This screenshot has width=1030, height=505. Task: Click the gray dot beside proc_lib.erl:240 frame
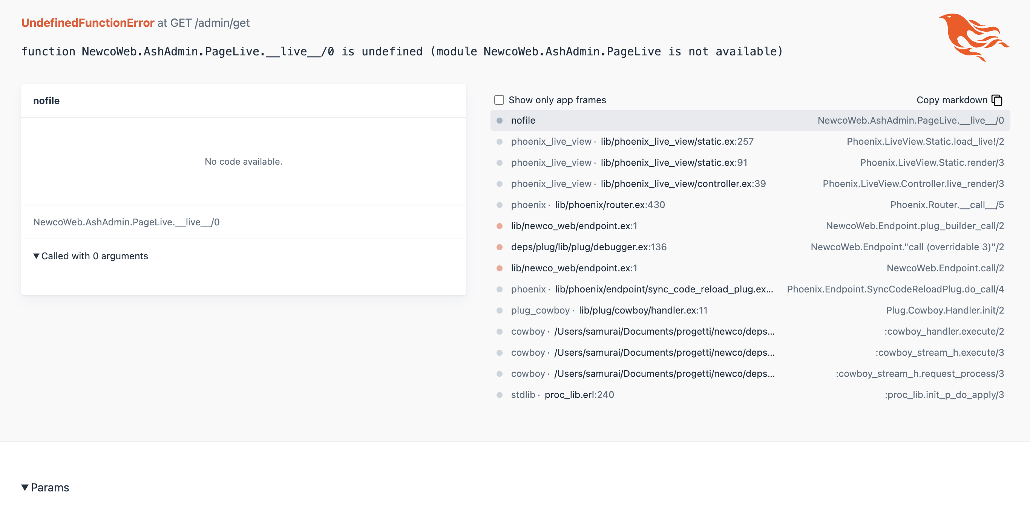(x=500, y=395)
